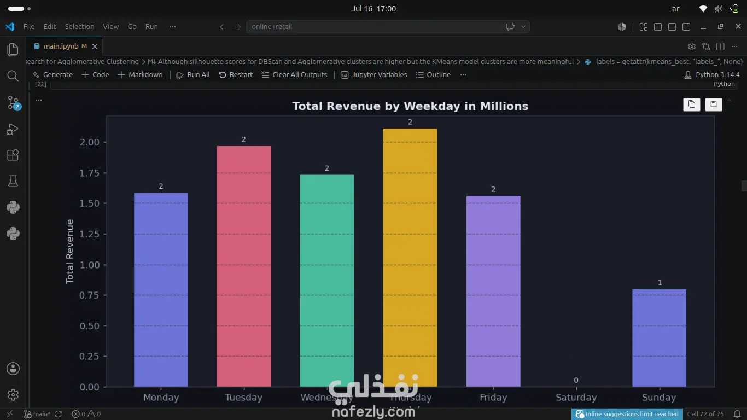This screenshot has height=420, width=747.
Task: Go back with the left arrow
Action: (223, 27)
